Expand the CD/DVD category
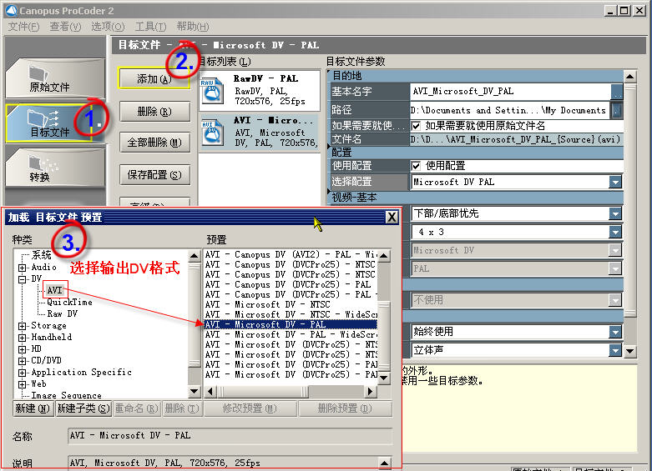This screenshot has width=652, height=471. pyautogui.click(x=23, y=361)
